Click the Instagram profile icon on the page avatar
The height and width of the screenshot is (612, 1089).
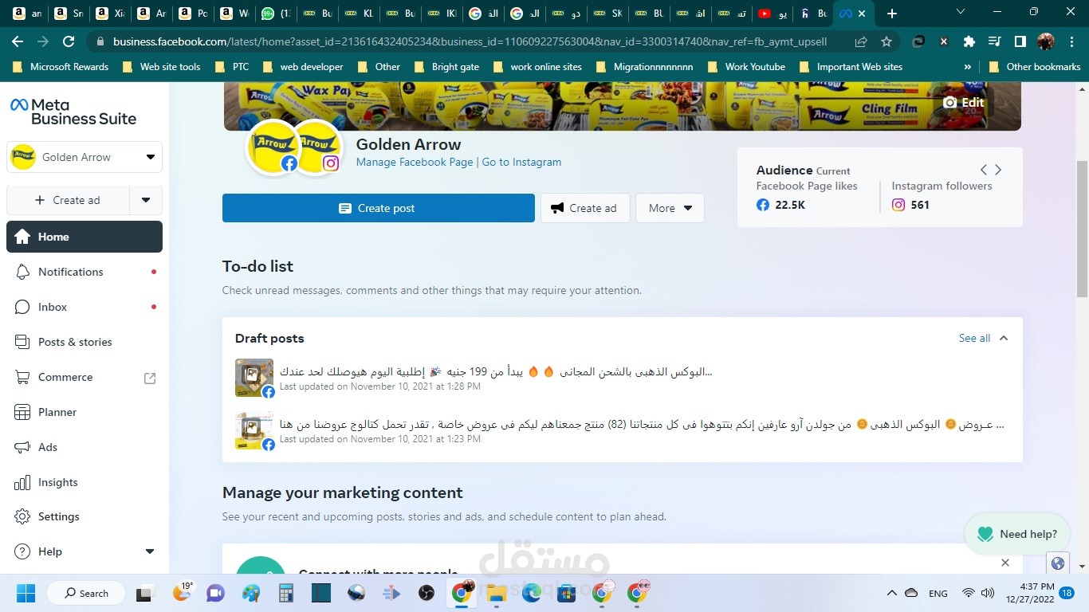click(329, 163)
